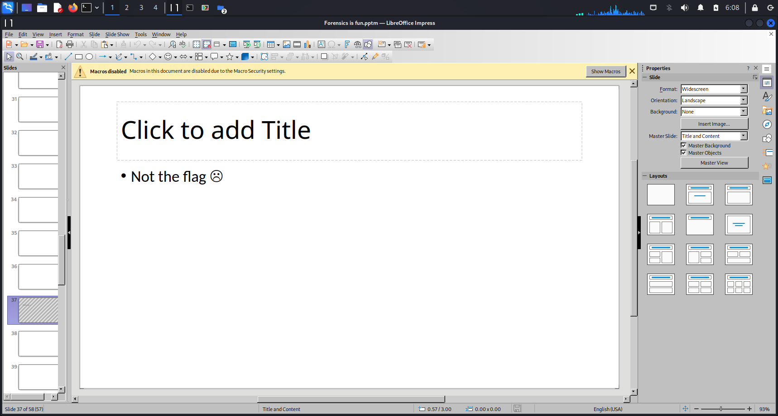Open the Navigator sidebar deck

point(767,124)
